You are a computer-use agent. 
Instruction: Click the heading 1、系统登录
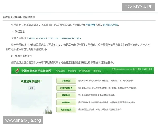pos(18,31)
